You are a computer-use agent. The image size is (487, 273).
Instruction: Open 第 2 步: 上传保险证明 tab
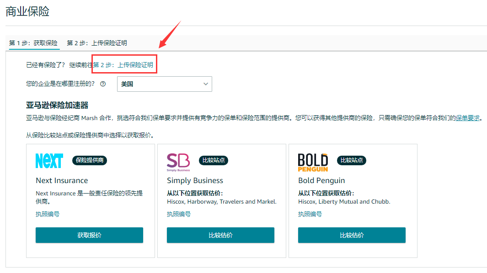(x=97, y=43)
